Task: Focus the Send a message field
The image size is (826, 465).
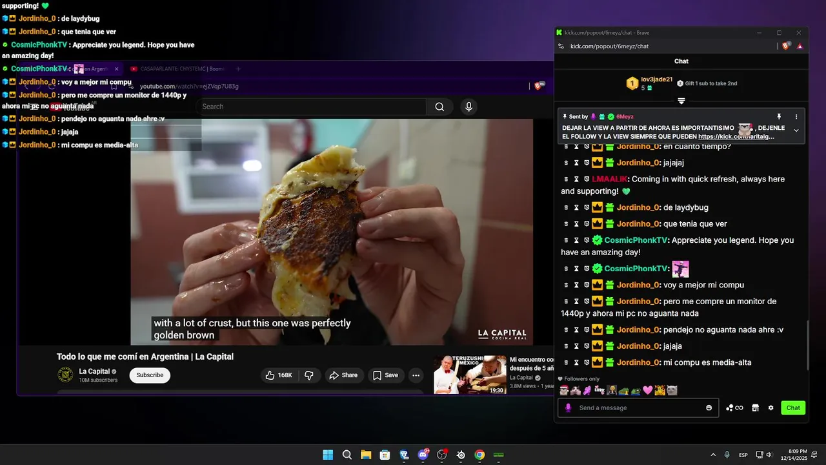Action: (x=638, y=408)
